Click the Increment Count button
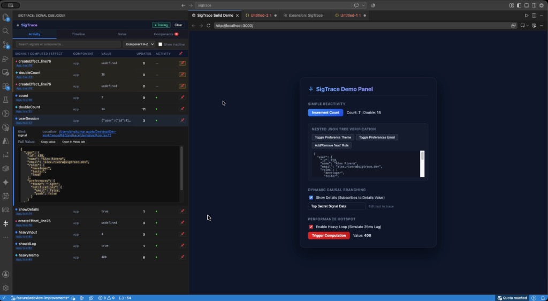This screenshot has height=301, width=548. coord(325,112)
